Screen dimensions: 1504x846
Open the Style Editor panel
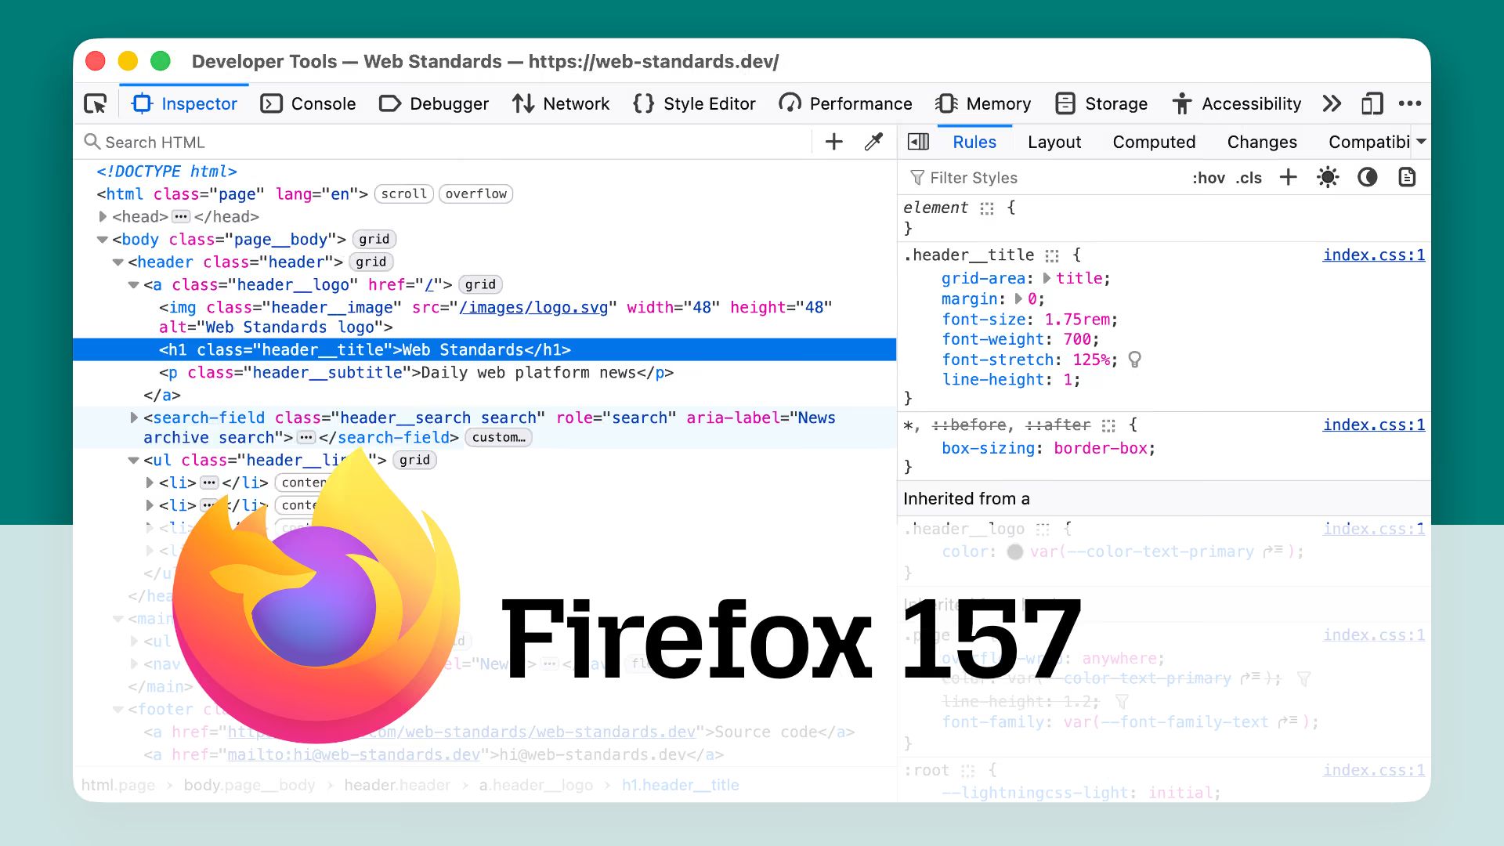tap(694, 103)
